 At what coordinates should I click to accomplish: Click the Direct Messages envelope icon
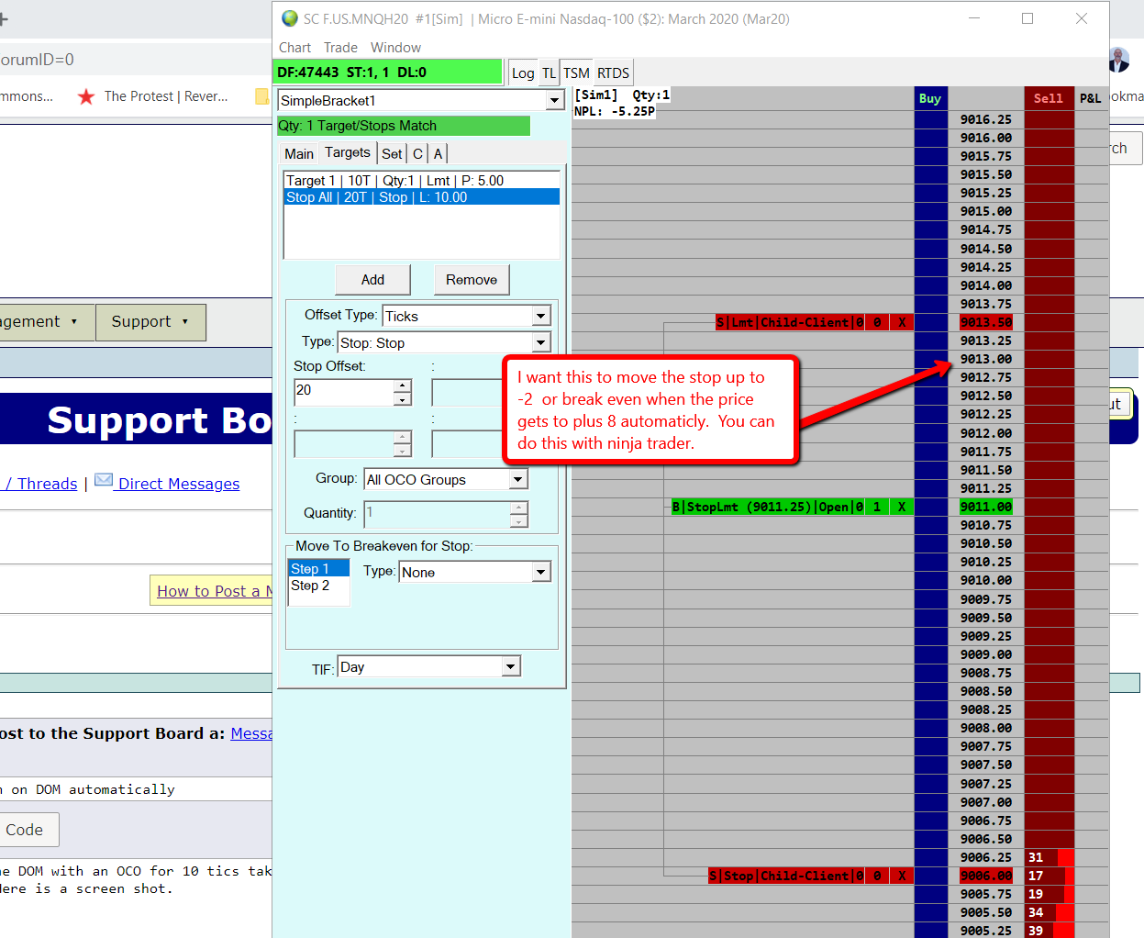coord(104,480)
